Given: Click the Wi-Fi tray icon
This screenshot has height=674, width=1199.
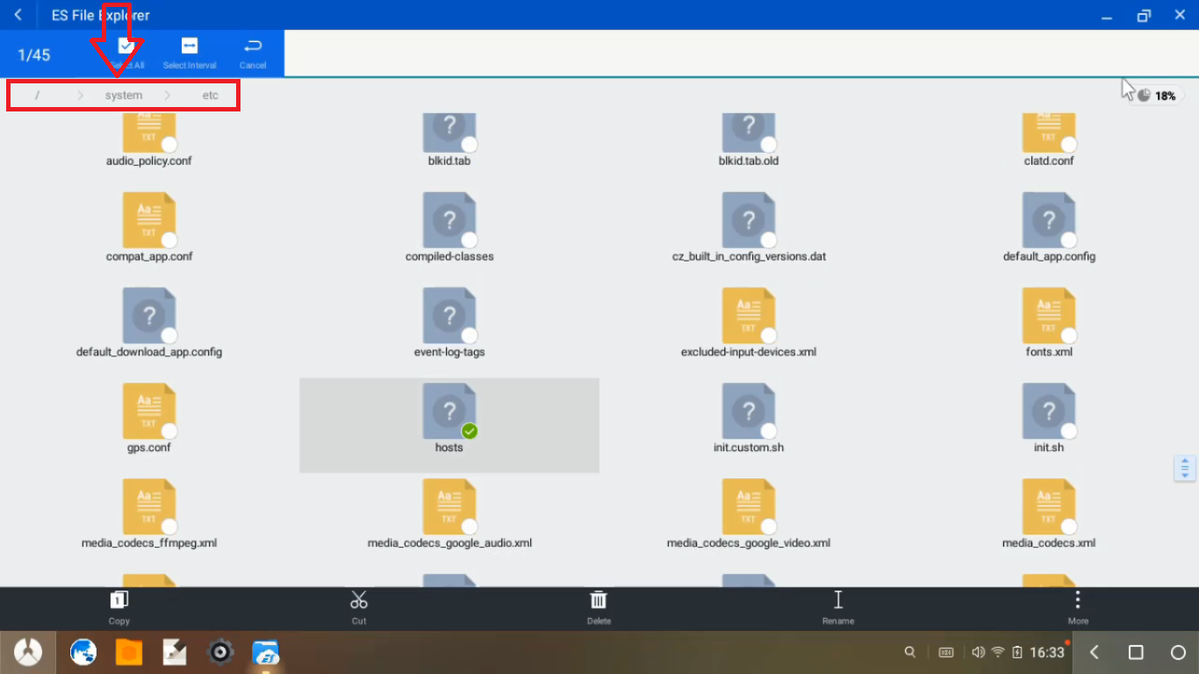Looking at the screenshot, I should tap(998, 652).
